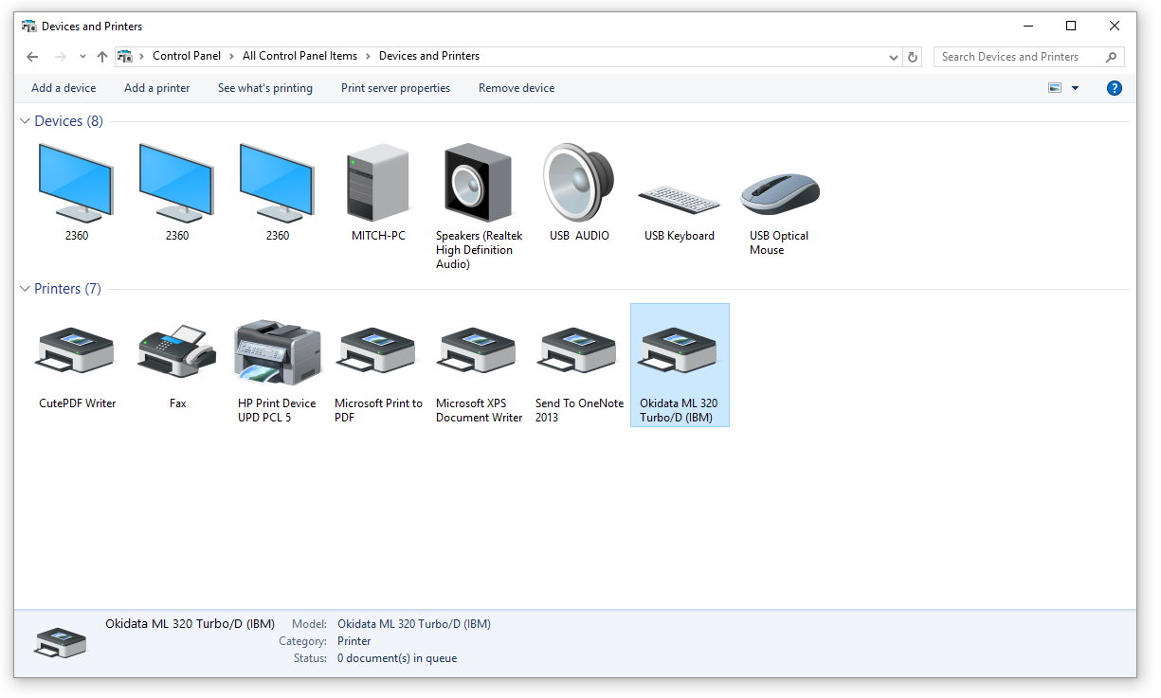Screen dimensions: 1161x698
Task: Click the '0 document(s) in queue' status text
Action: tap(397, 658)
